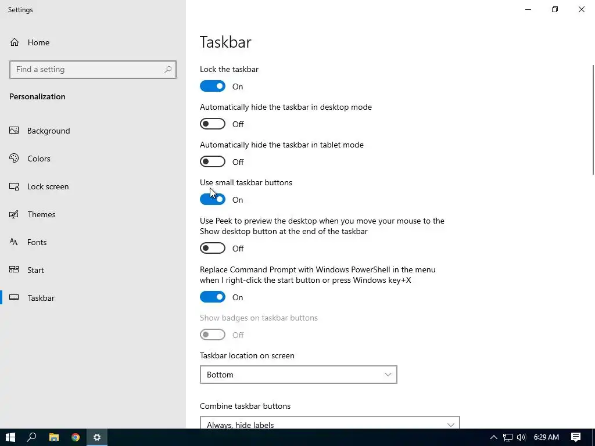Click the search magnifier in Find a setting
595x446 pixels.
point(168,70)
